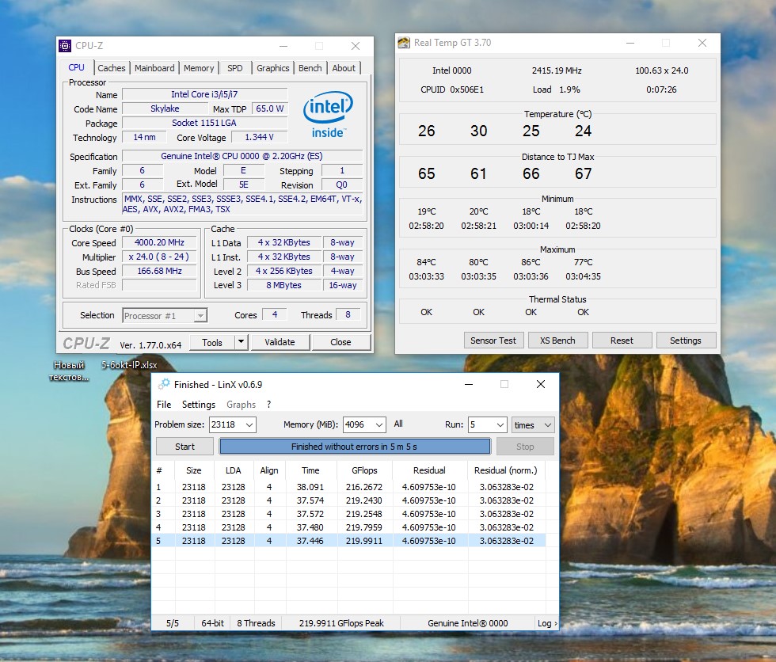Open Real Temp Settings button
The image size is (776, 662).
coord(686,341)
